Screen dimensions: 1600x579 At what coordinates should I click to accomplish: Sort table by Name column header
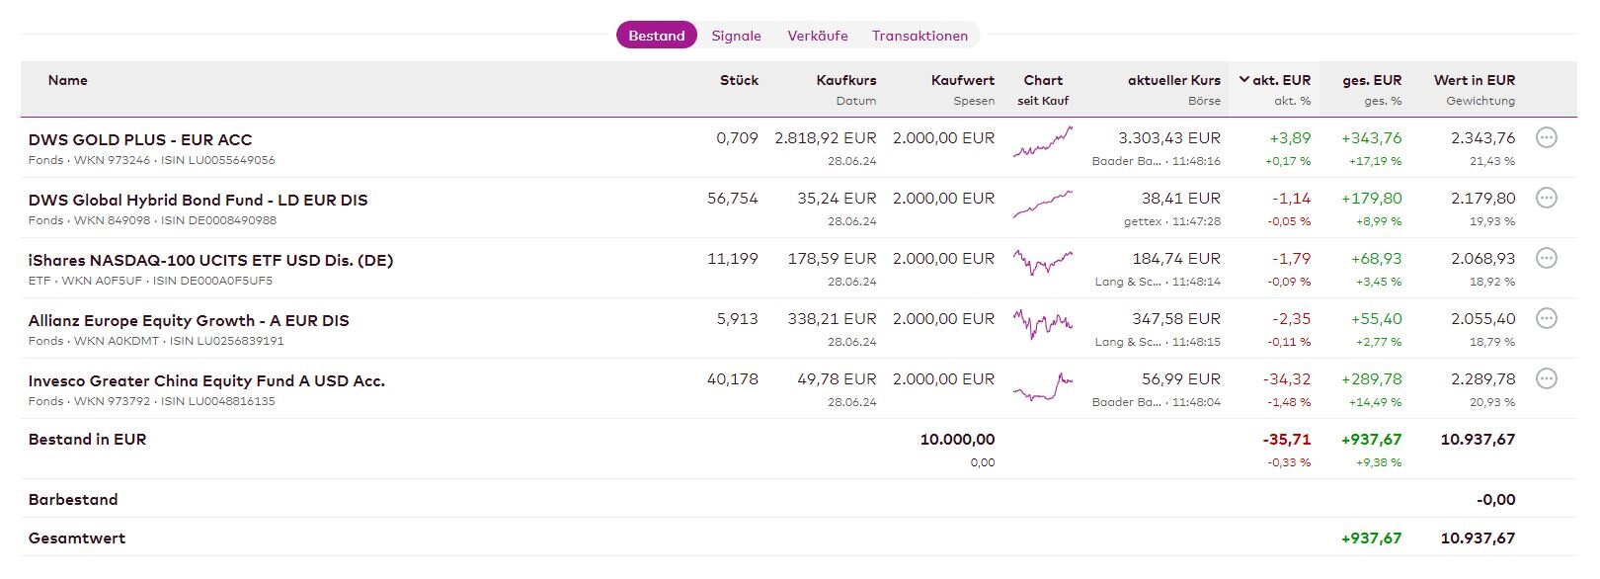click(68, 81)
